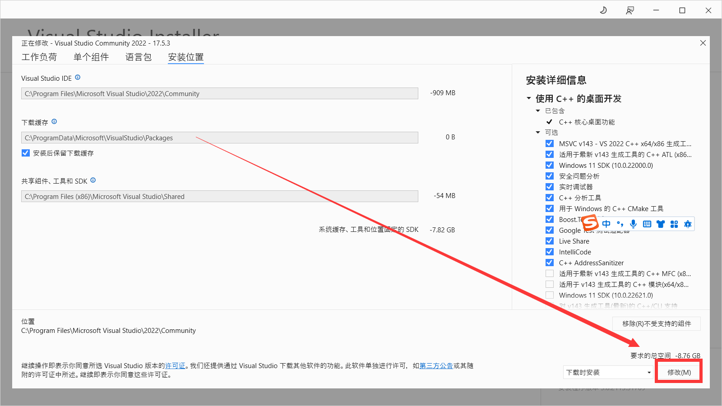The image size is (722, 406).
Task: Click the info icon next to 共享组件、工具和 SDK
Action: [x=93, y=180]
